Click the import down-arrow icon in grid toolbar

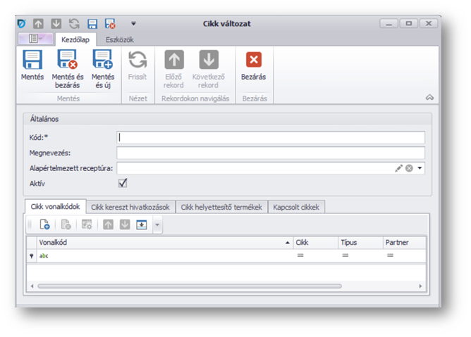[x=141, y=225]
